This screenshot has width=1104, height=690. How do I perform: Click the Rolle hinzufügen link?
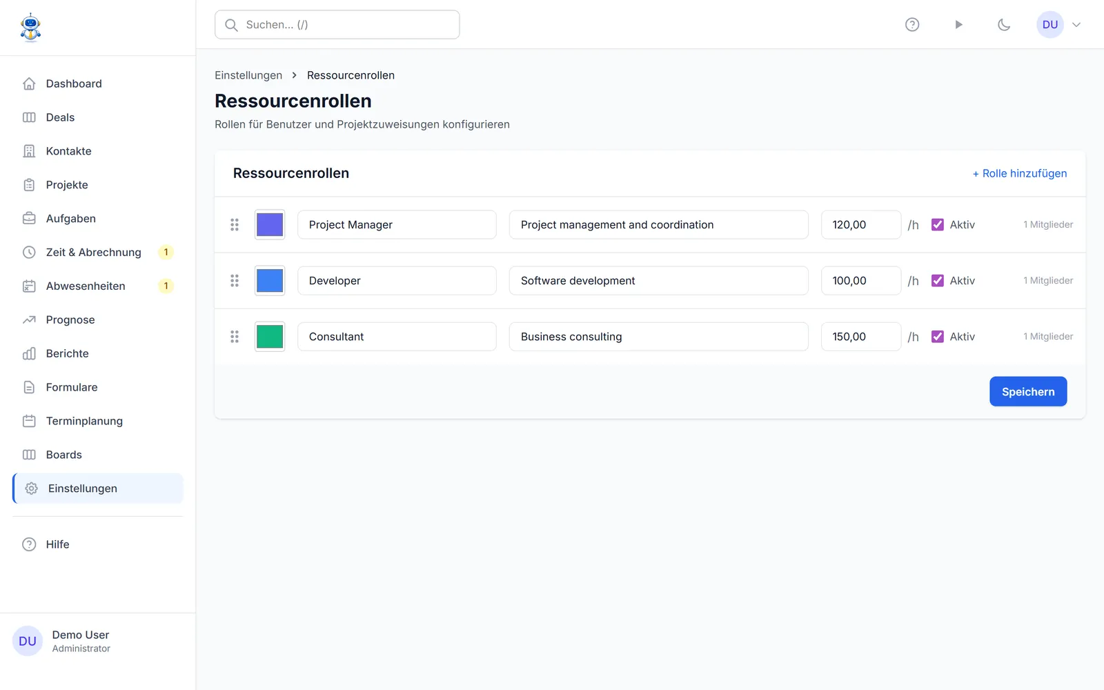[1020, 173]
